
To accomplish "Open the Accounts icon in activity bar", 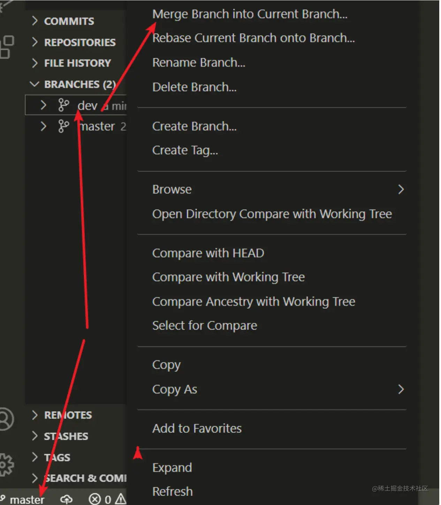I will tap(6, 419).
